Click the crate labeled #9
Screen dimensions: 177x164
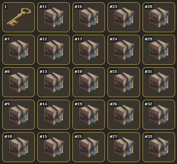point(19,115)
